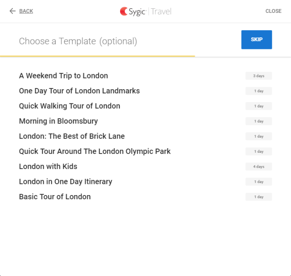This screenshot has height=276, width=291.
Task: Click the 4 days badge
Action: point(258,167)
